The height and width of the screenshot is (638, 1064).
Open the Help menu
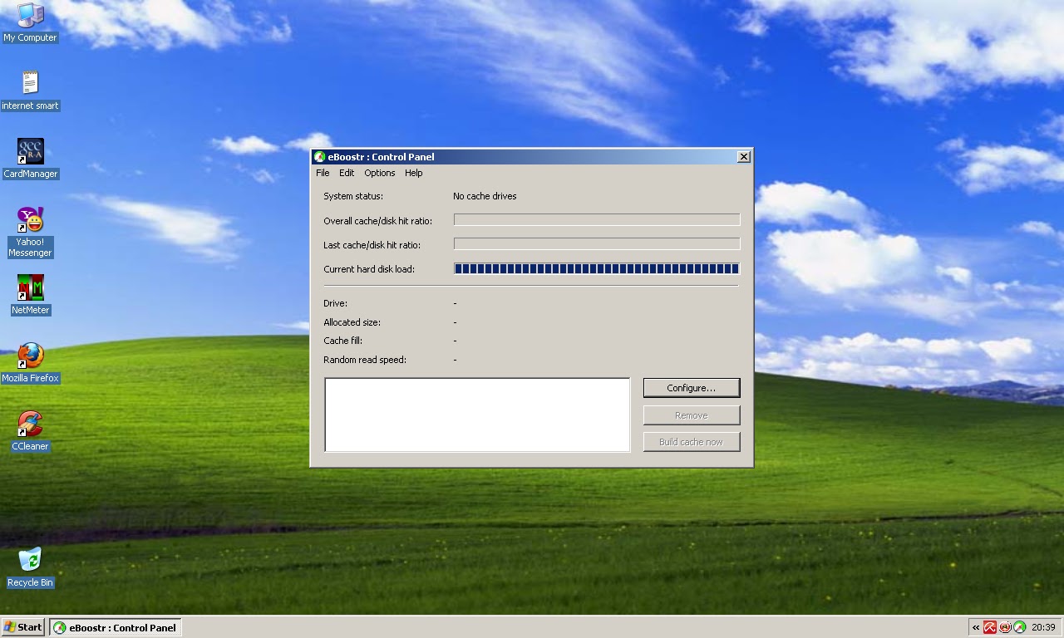pos(413,173)
